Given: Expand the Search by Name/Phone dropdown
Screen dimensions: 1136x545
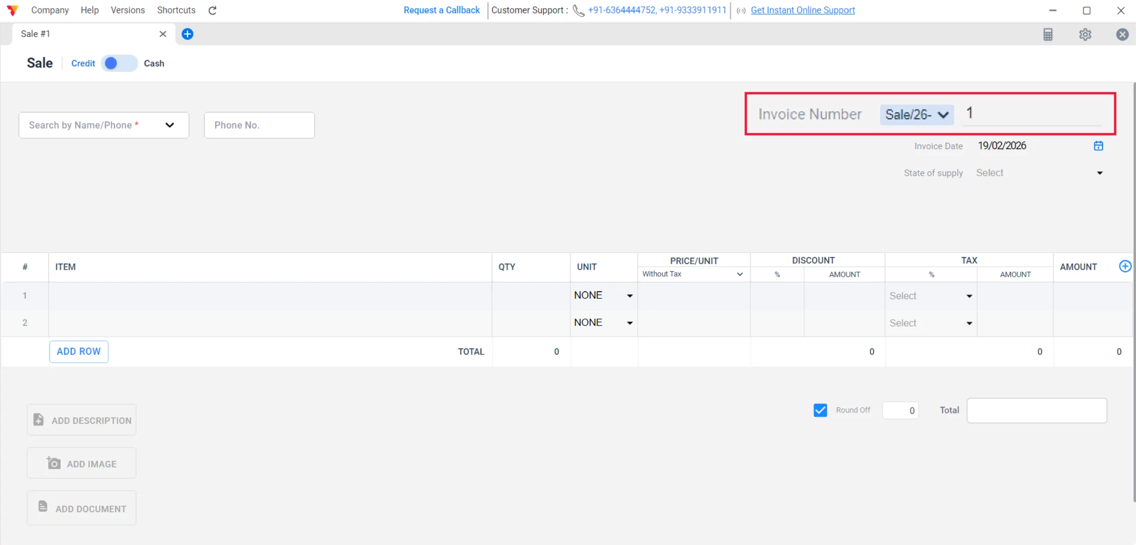Looking at the screenshot, I should (x=170, y=125).
